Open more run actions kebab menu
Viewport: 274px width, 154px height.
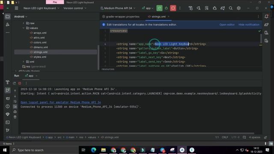pos(180,8)
